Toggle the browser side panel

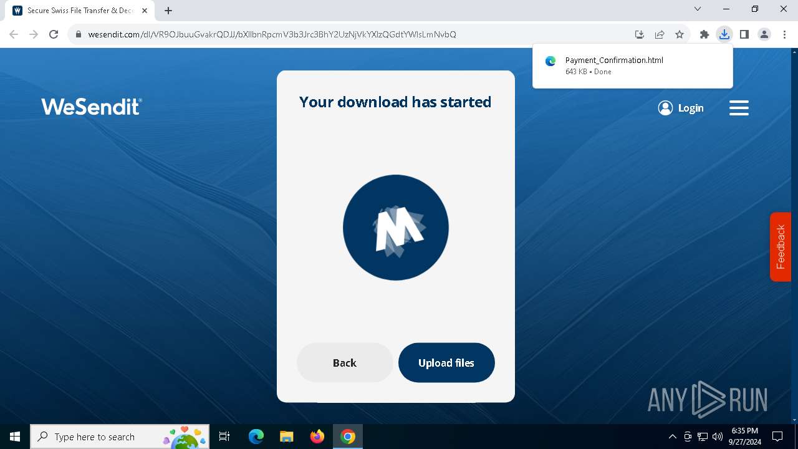(744, 34)
